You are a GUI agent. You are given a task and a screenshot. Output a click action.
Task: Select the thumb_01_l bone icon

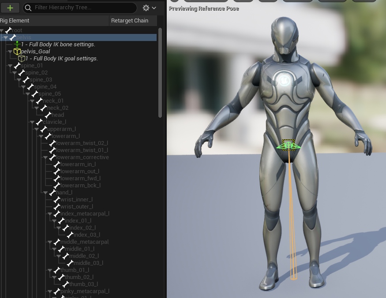pyautogui.click(x=57, y=270)
